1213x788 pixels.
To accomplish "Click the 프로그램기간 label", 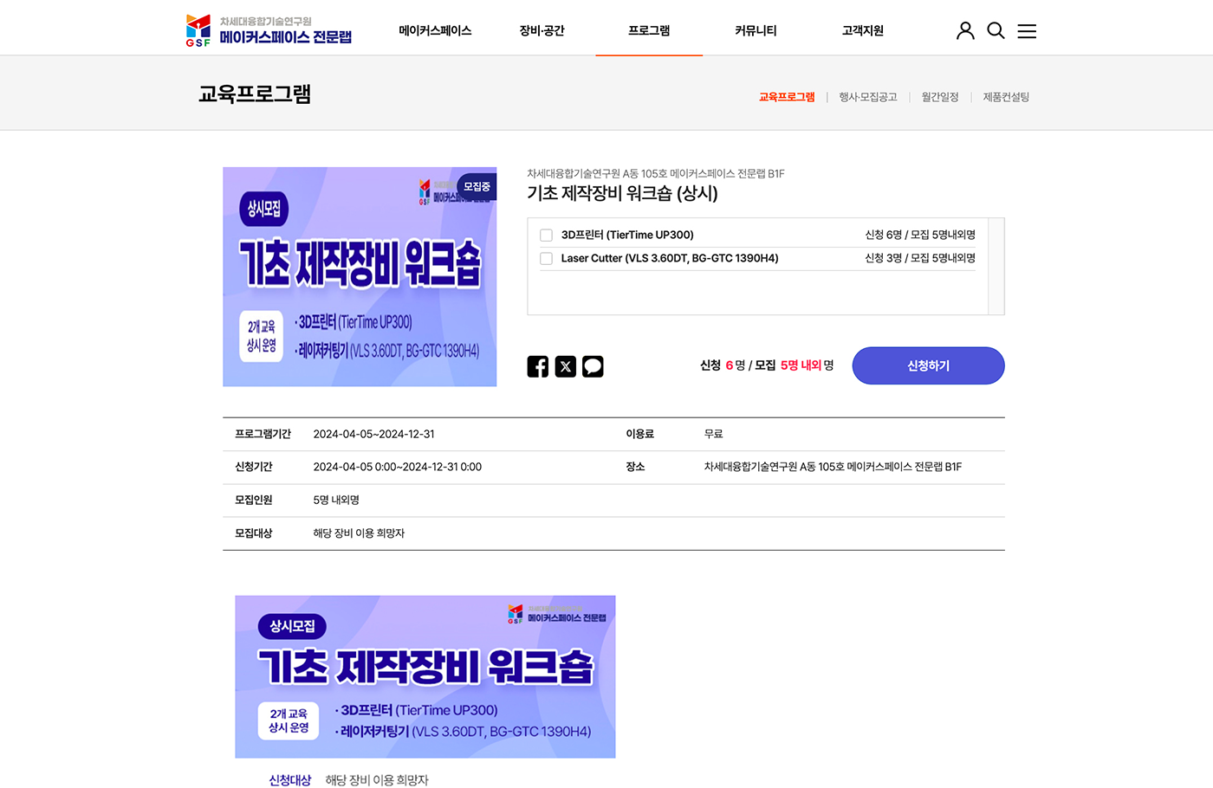I will click(263, 434).
